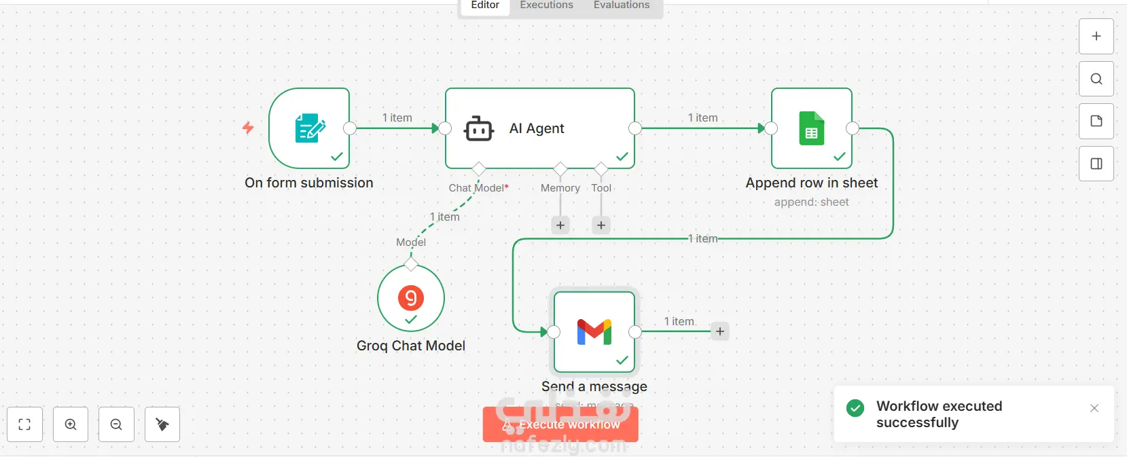Click the tidy up workflow button
This screenshot has width=1127, height=457.
point(162,424)
